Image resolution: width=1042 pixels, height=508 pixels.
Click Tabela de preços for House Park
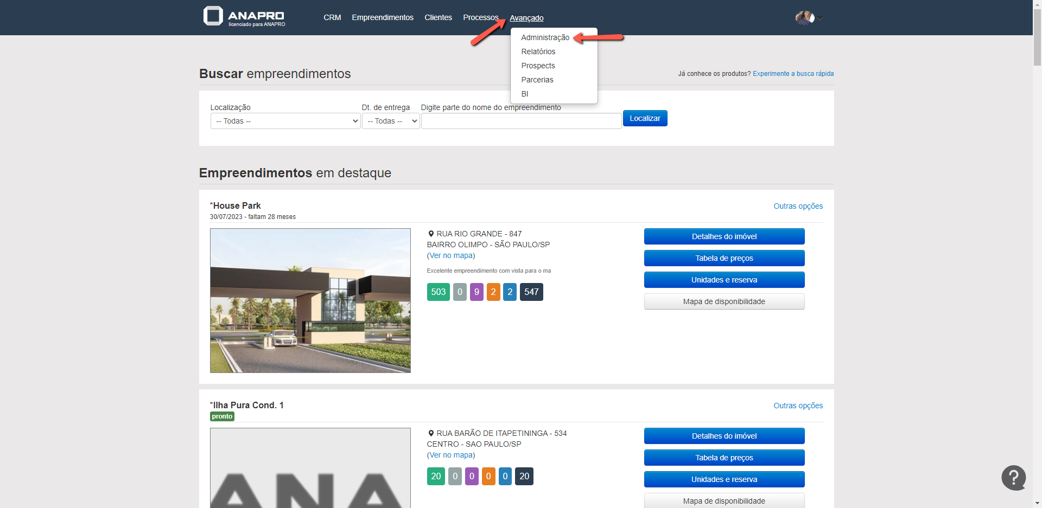pos(724,258)
